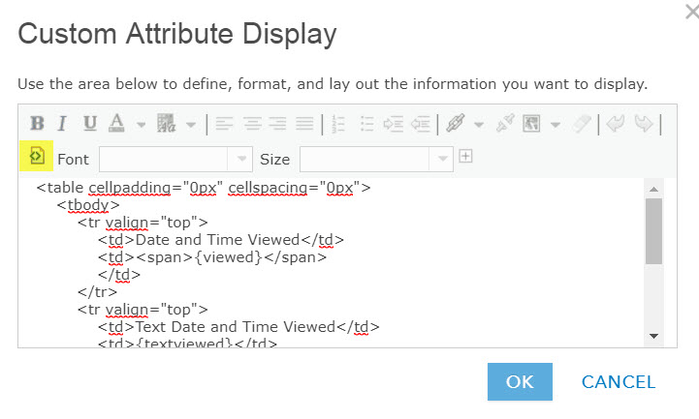This screenshot has height=419, width=699.
Task: Open the insert image dropdown arrow
Action: (x=555, y=125)
